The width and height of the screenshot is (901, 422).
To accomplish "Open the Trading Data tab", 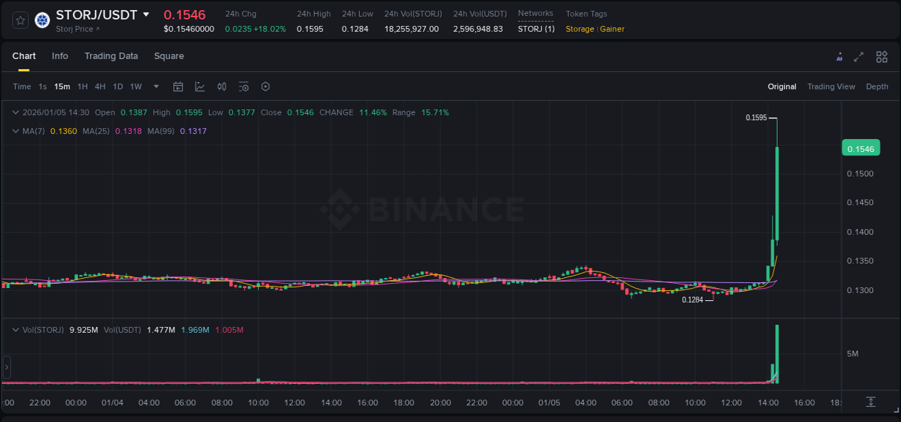I will (x=111, y=55).
